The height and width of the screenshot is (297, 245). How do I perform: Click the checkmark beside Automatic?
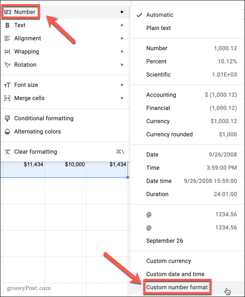(139, 15)
